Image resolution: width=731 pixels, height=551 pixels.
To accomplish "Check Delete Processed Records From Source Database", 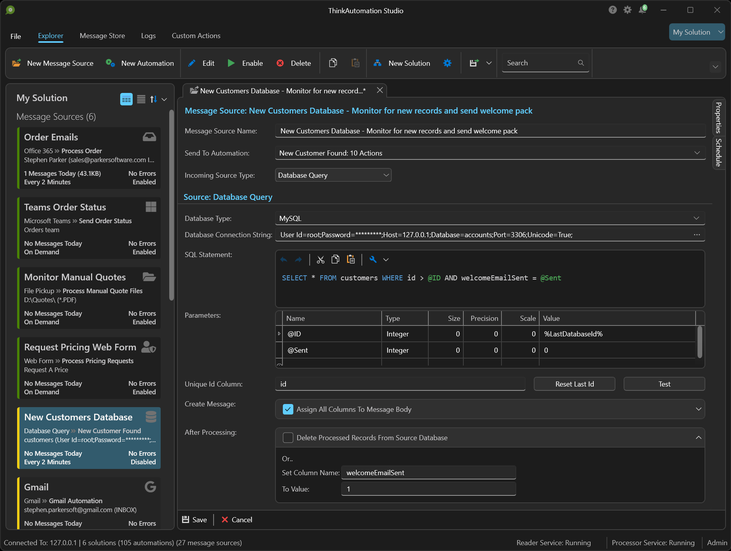I will 288,437.
